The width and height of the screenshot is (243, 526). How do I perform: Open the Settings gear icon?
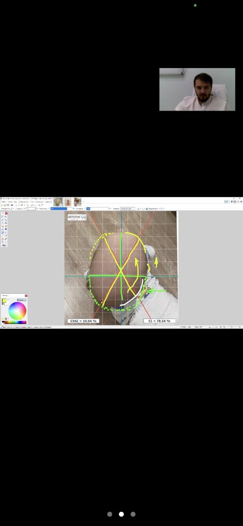(238, 202)
